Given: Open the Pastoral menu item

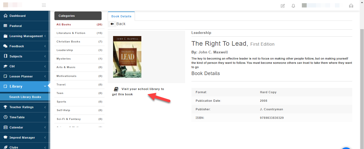Looking at the screenshot, I should click(25, 26).
